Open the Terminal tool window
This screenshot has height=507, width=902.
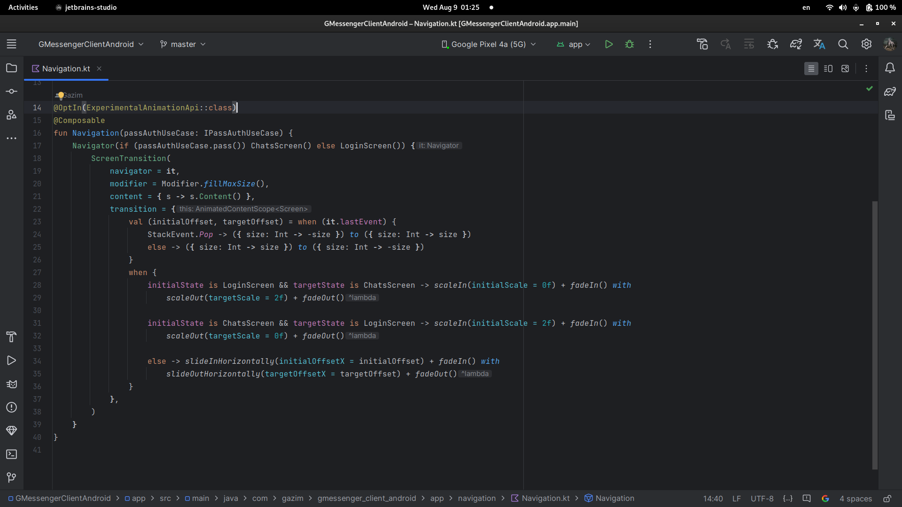pyautogui.click(x=12, y=454)
